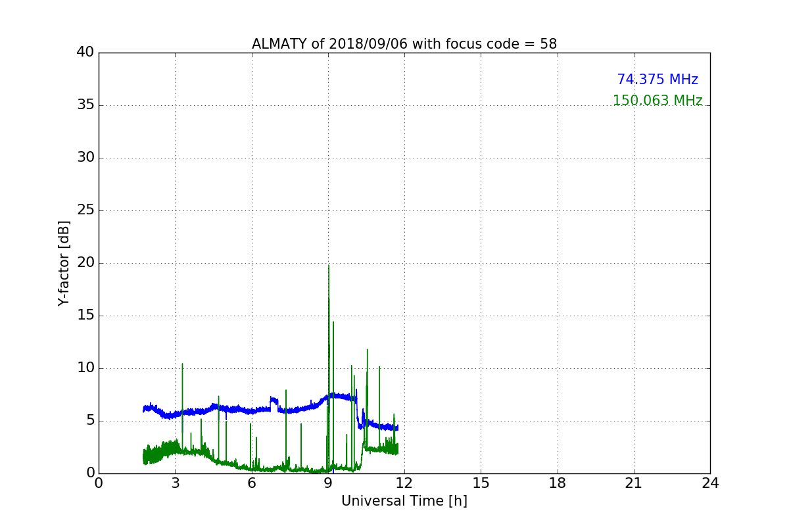
Task: Click the y-axis tick label '20'
Action: point(85,263)
